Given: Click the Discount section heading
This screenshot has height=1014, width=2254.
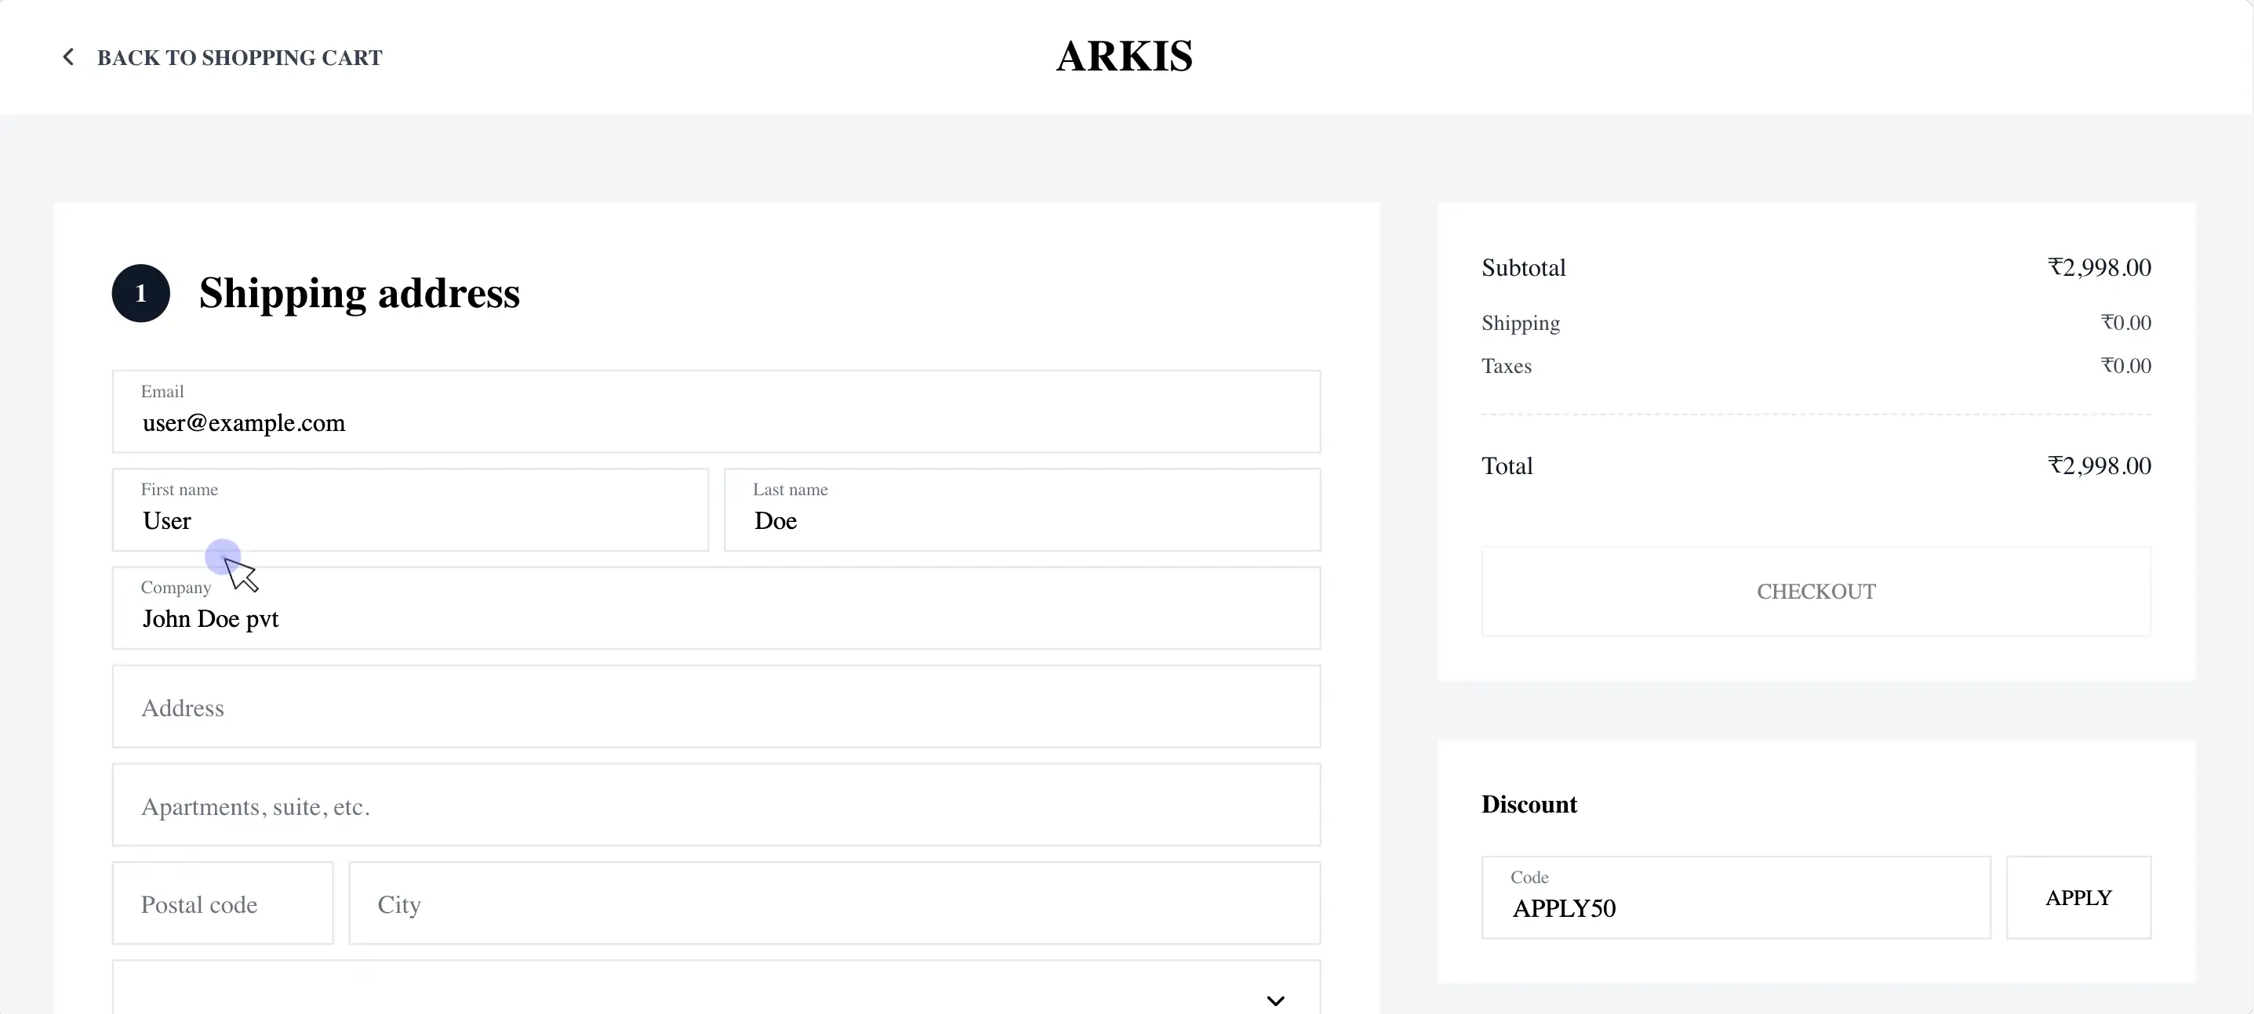Looking at the screenshot, I should point(1529,803).
